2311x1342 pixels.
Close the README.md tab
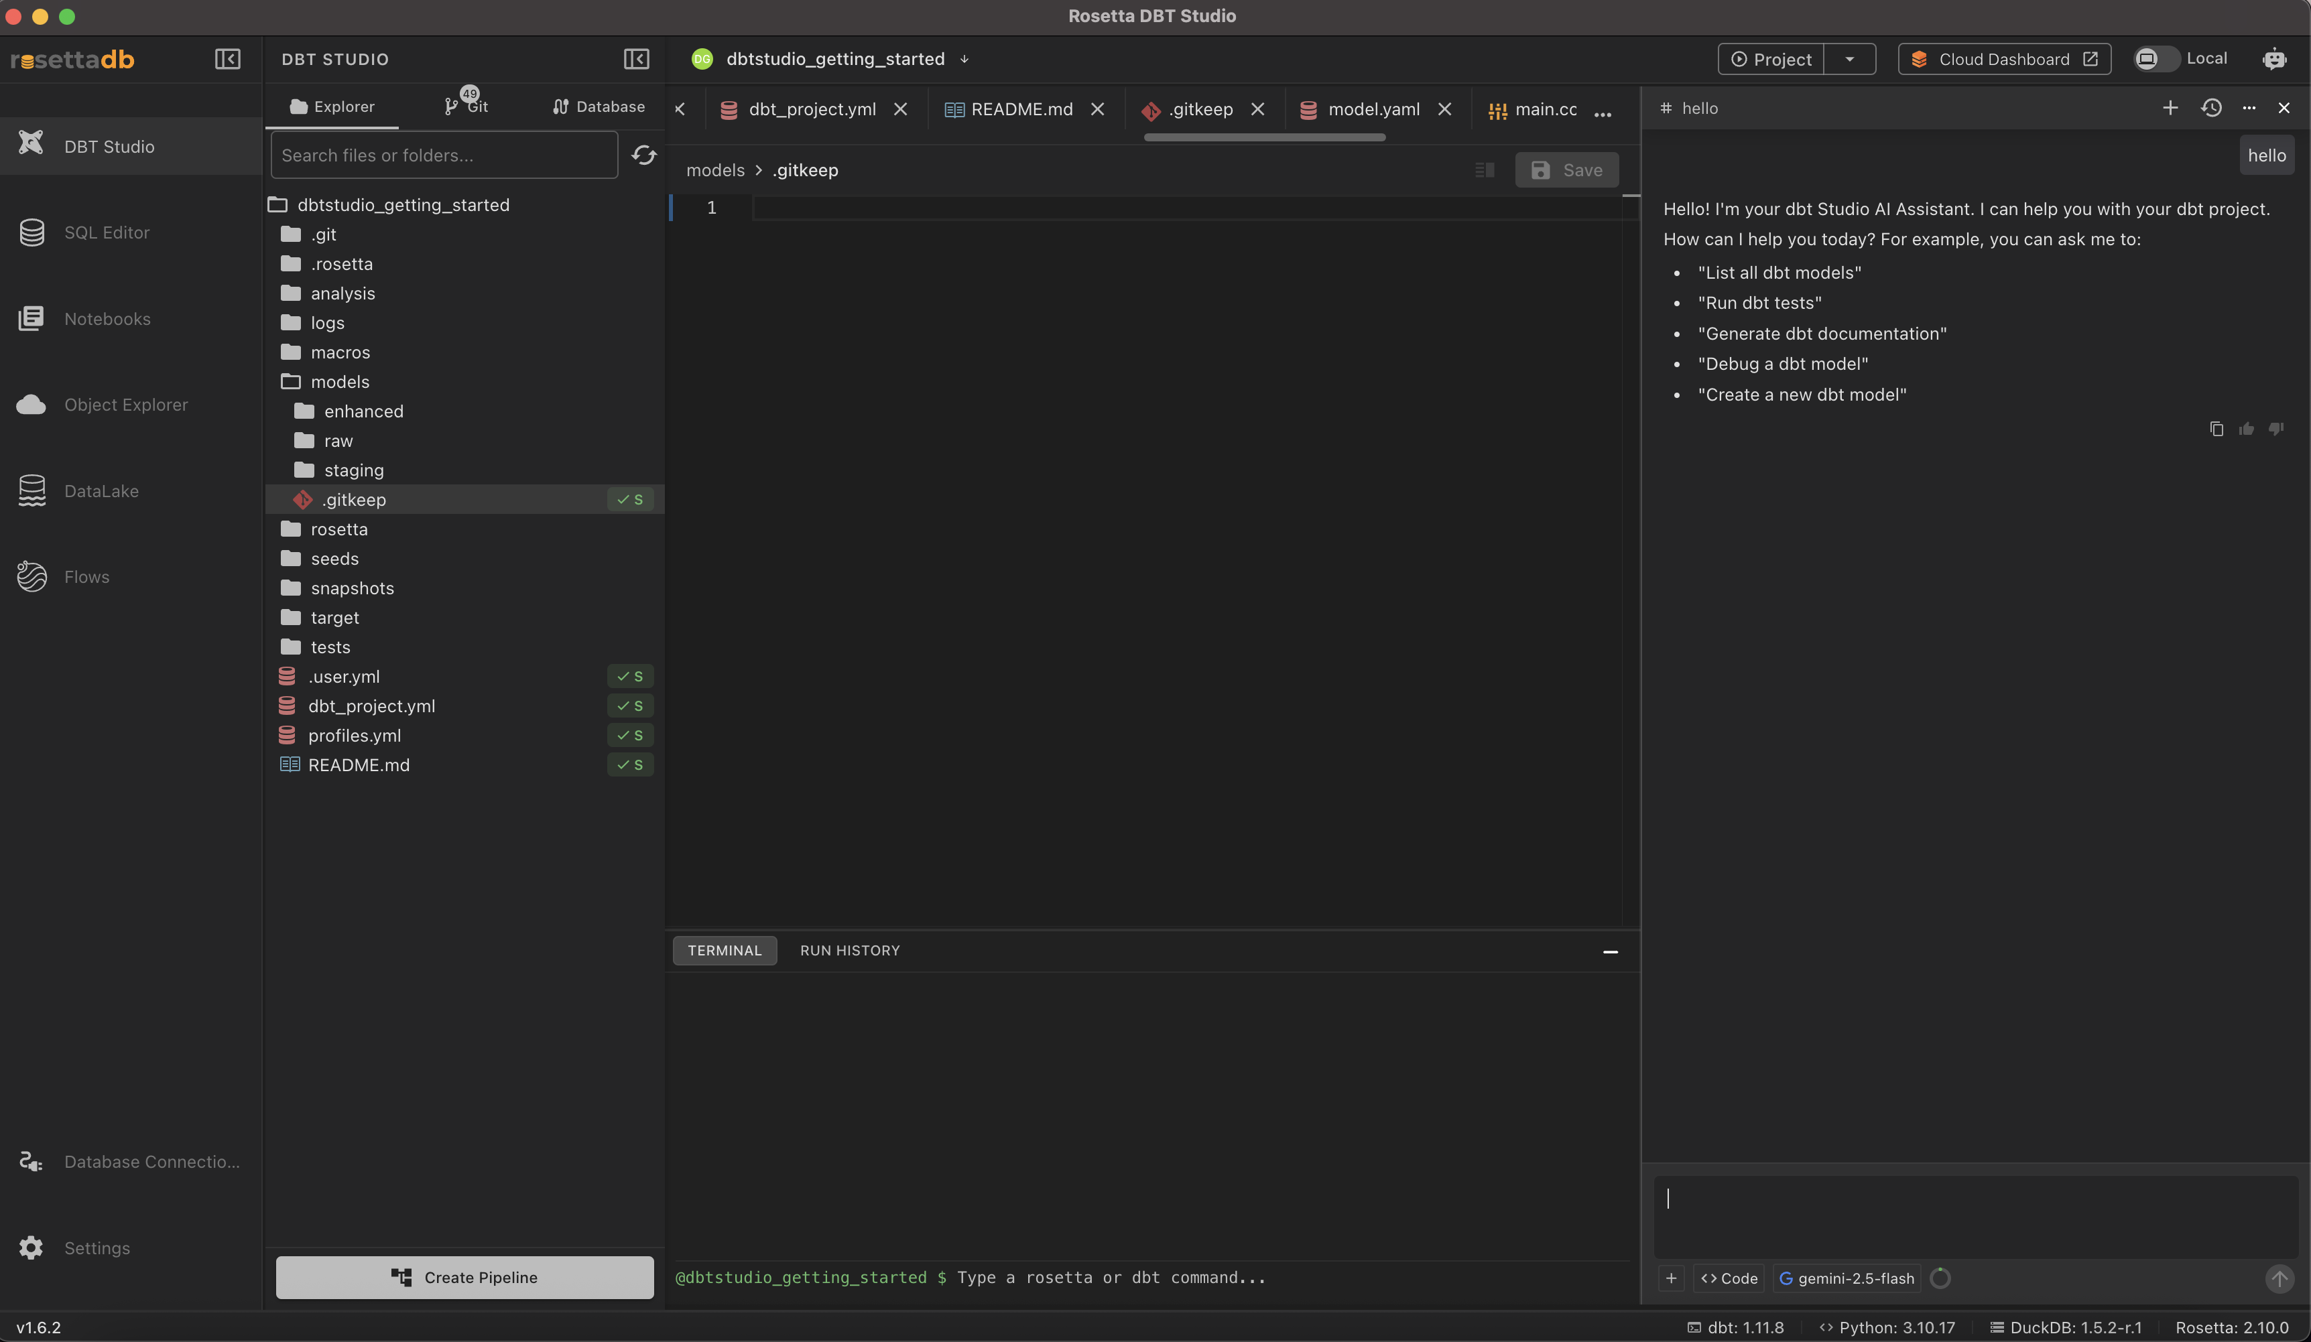coord(1097,109)
